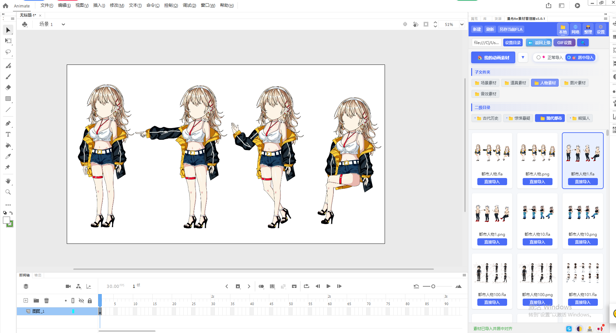Collapse the left tools panel double arrow
This screenshot has width=616, height=333.
3,14
